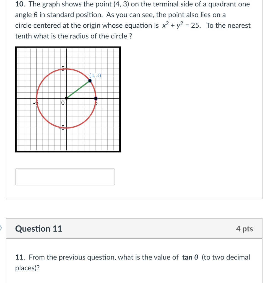Click the answer box for Question 10
This screenshot has width=270, height=283.
pos(65,177)
